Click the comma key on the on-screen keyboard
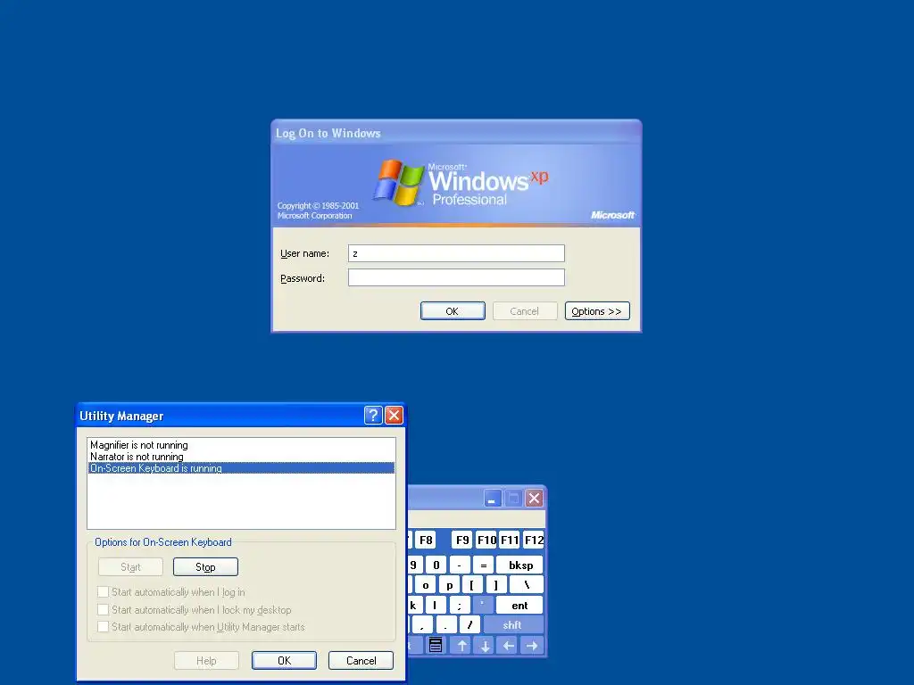914x685 pixels. pyautogui.click(x=422, y=625)
